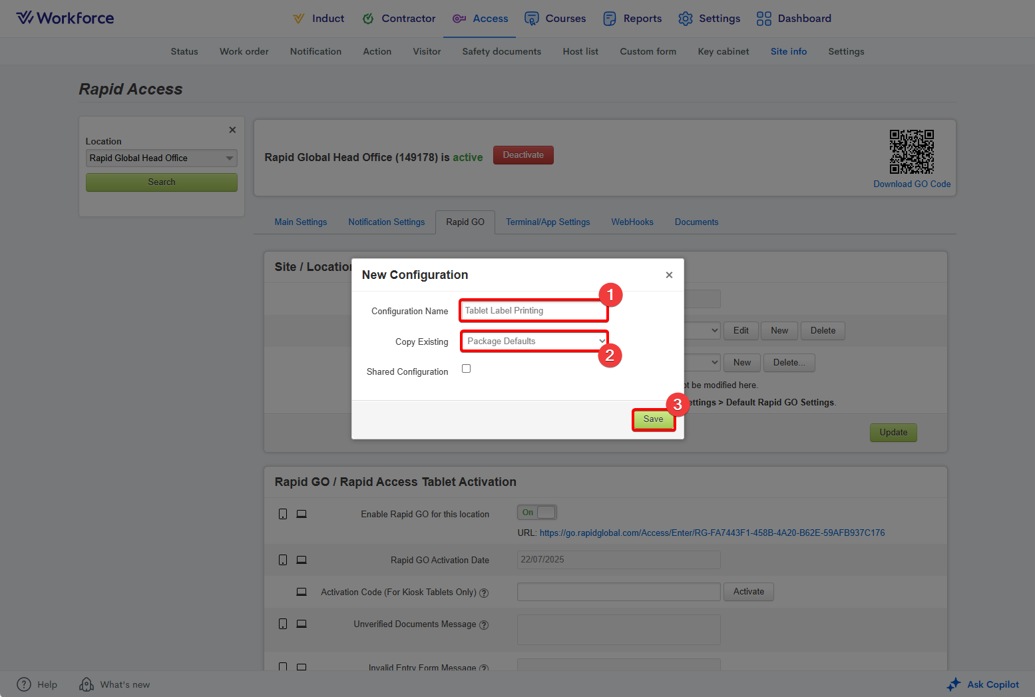Open What's new announcements
The image size is (1035, 697).
(x=114, y=684)
